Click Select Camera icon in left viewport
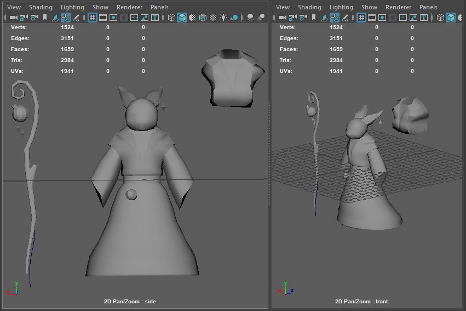Screen dimensions: 466x311 tap(13, 18)
